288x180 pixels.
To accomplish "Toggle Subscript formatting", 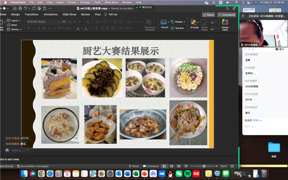I will [x=55, y=28].
